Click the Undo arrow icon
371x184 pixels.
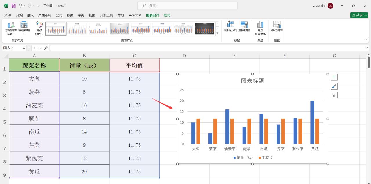point(20,5)
